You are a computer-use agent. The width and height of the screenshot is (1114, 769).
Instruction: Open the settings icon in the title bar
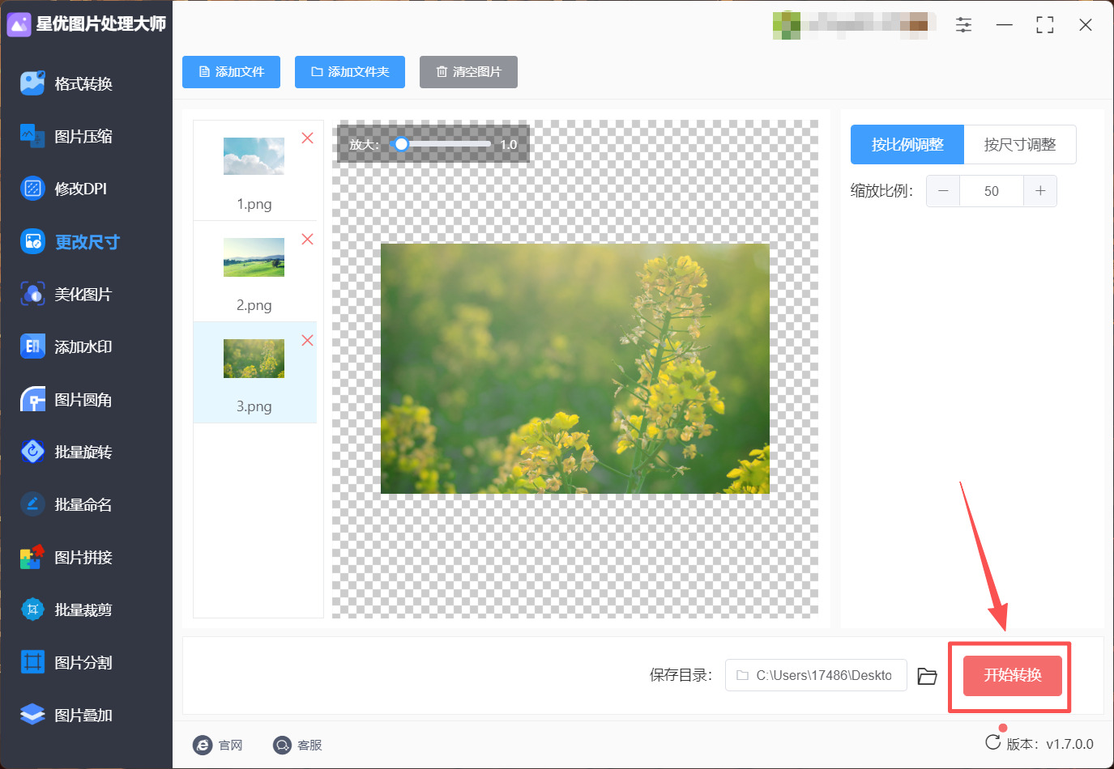tap(963, 25)
